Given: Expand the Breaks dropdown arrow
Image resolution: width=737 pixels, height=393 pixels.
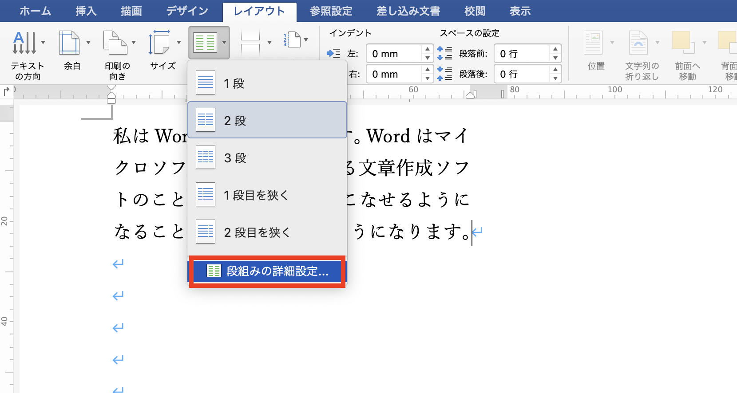Looking at the screenshot, I should pos(269,43).
